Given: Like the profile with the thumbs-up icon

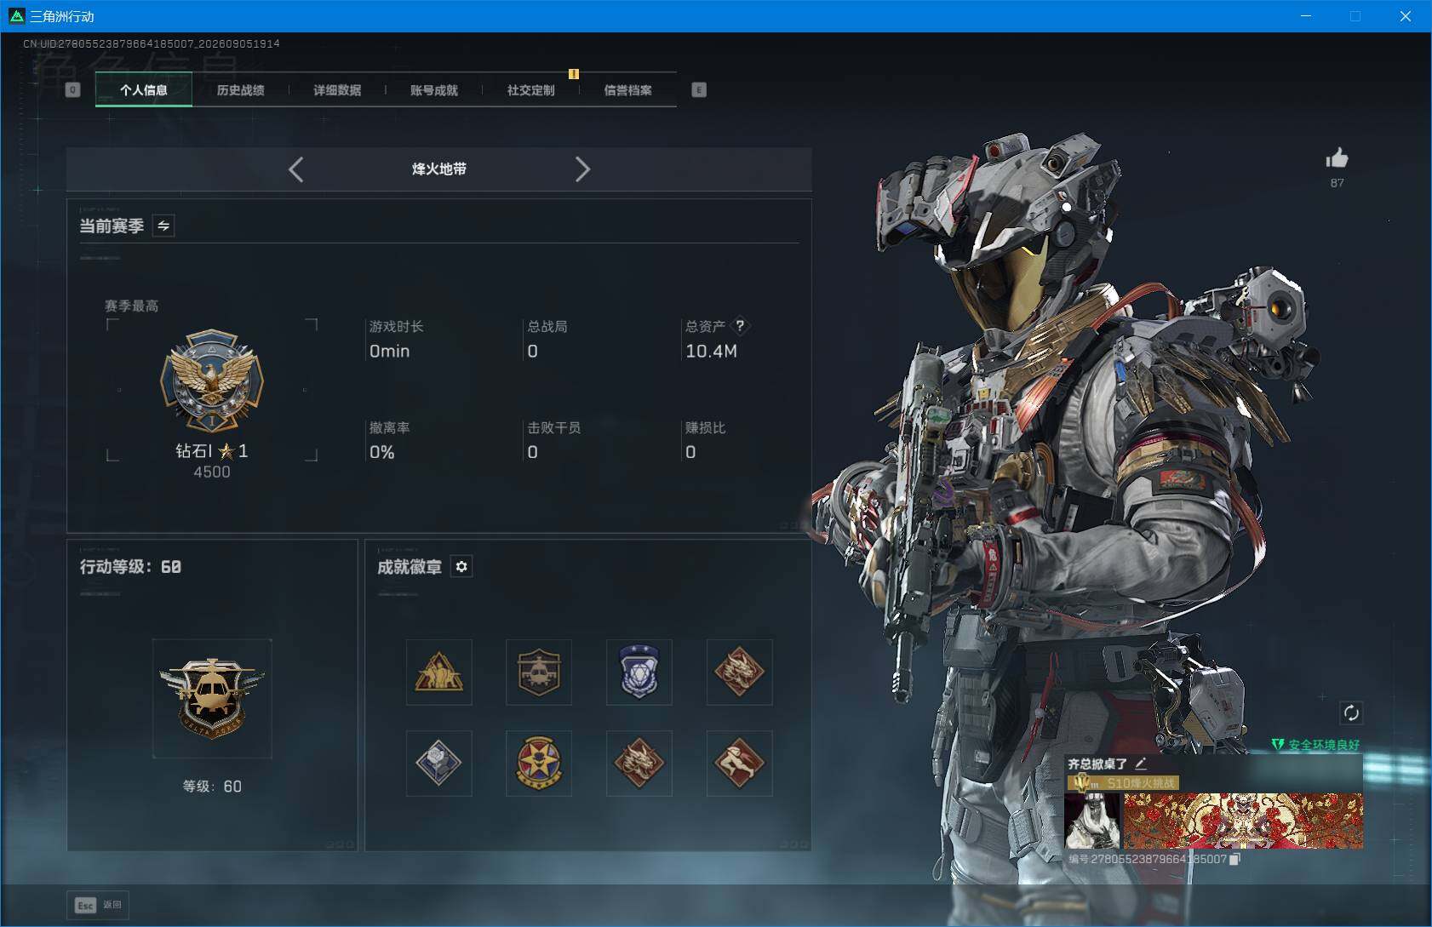Looking at the screenshot, I should point(1337,157).
